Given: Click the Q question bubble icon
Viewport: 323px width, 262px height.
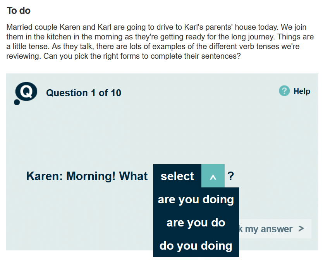Looking at the screenshot, I should (27, 92).
